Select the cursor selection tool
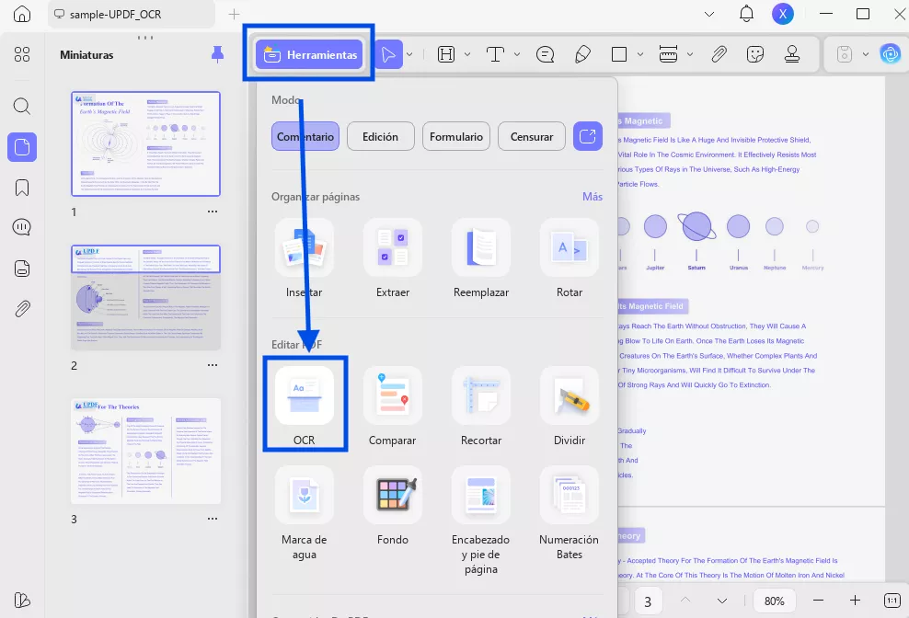 pos(388,54)
